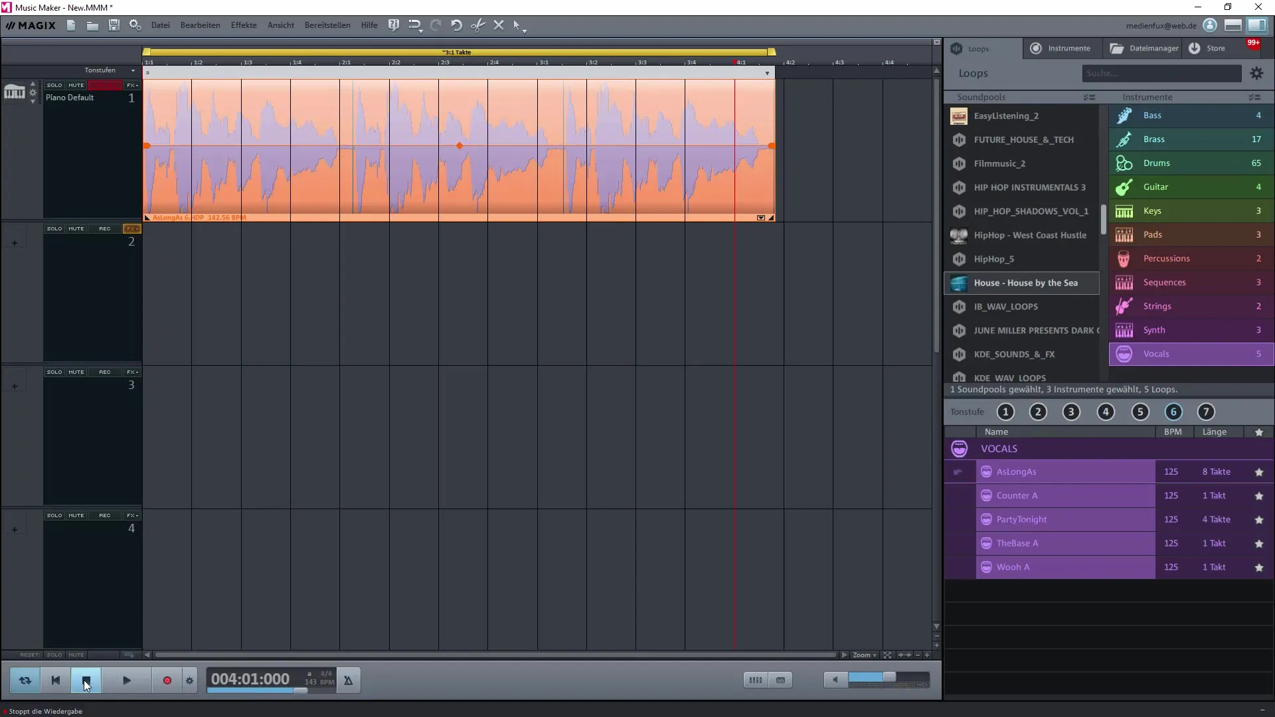The width and height of the screenshot is (1275, 717).
Task: Adjust the master volume slider
Action: click(889, 678)
